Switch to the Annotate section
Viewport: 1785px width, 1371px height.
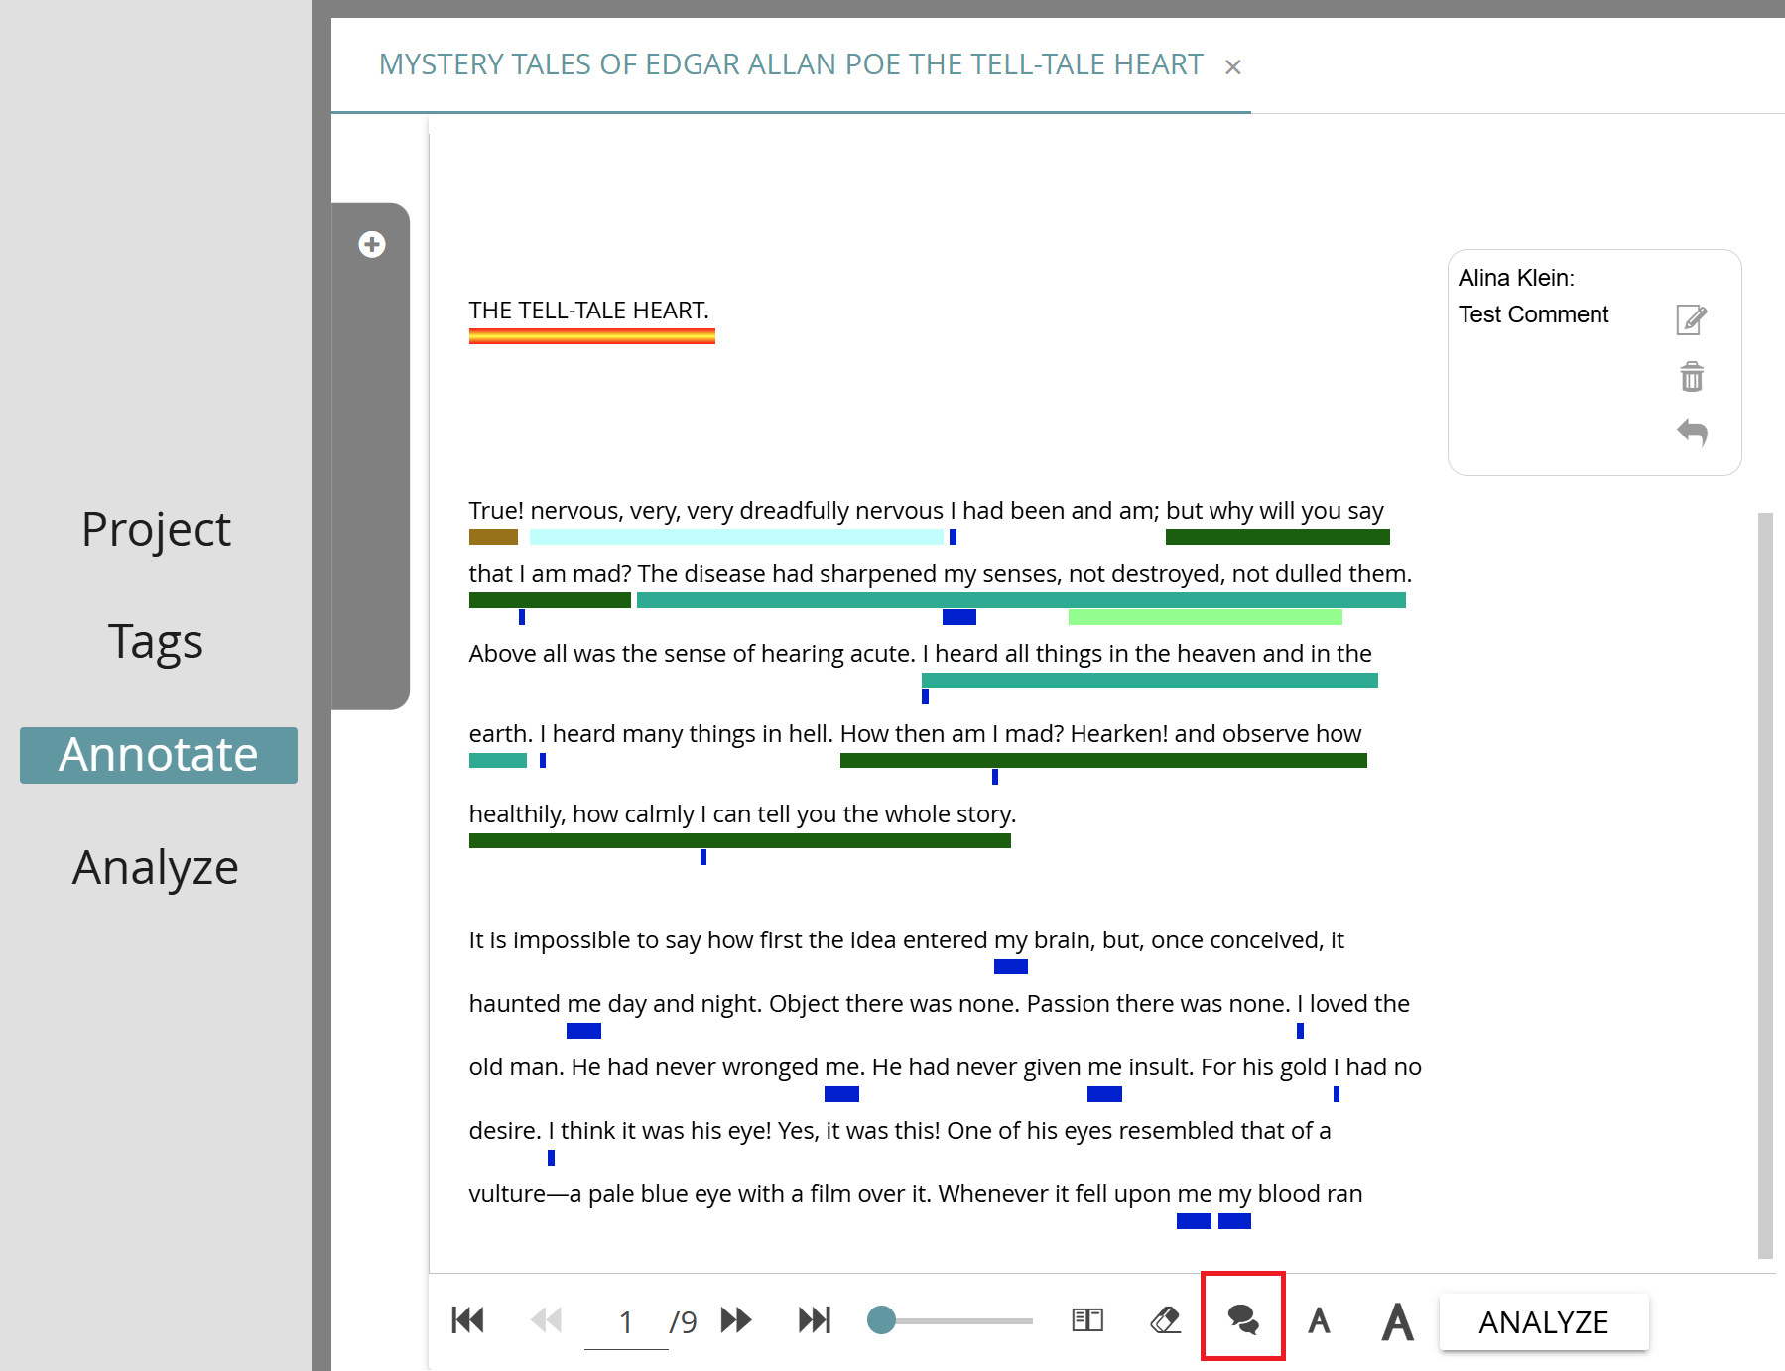click(x=158, y=755)
